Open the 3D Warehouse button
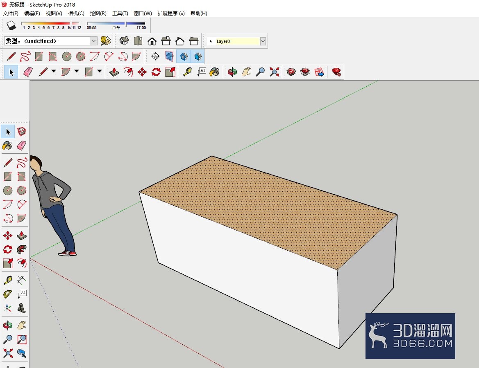Image resolution: width=479 pixels, height=368 pixels. click(291, 72)
